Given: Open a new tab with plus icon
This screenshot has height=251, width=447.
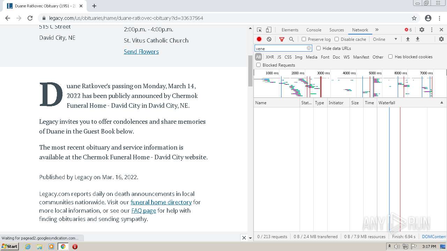Looking at the screenshot, I should pos(94,6).
